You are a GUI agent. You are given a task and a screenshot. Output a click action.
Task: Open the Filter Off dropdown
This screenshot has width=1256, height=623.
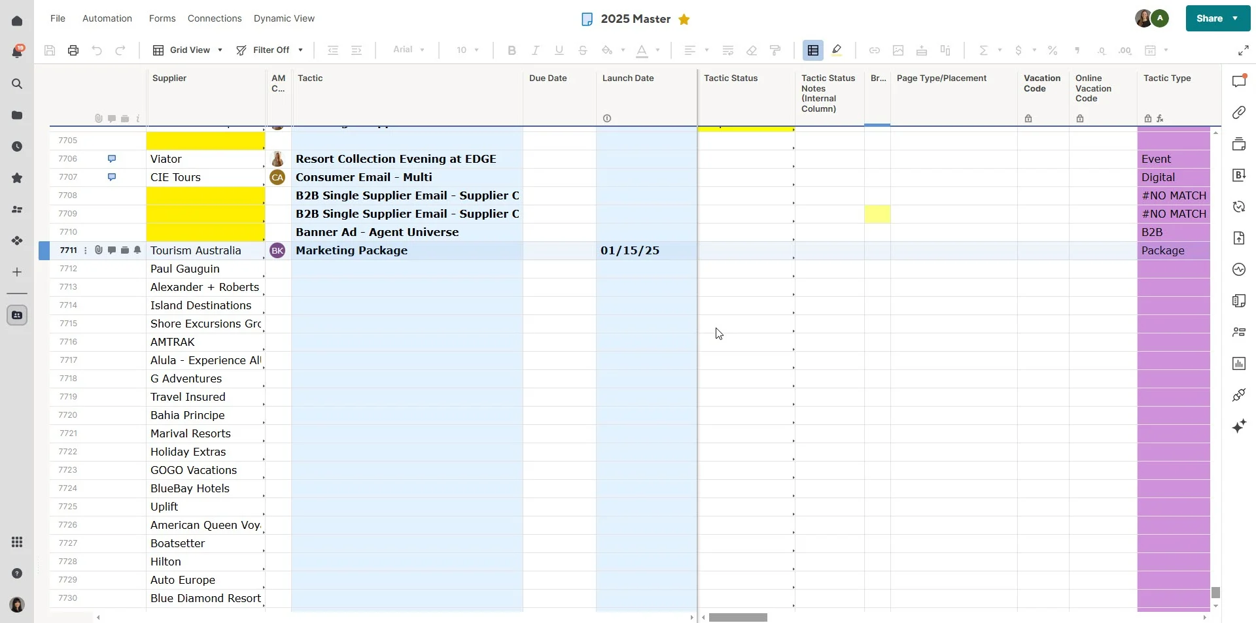coord(270,50)
